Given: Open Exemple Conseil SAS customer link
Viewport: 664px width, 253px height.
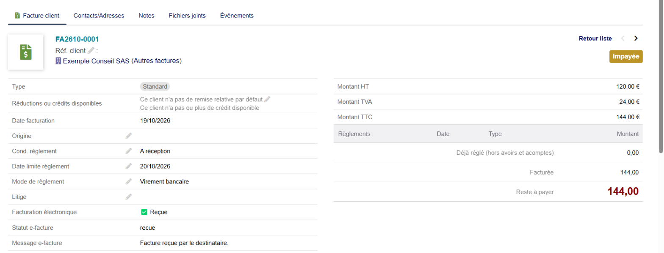Looking at the screenshot, I should pos(96,61).
